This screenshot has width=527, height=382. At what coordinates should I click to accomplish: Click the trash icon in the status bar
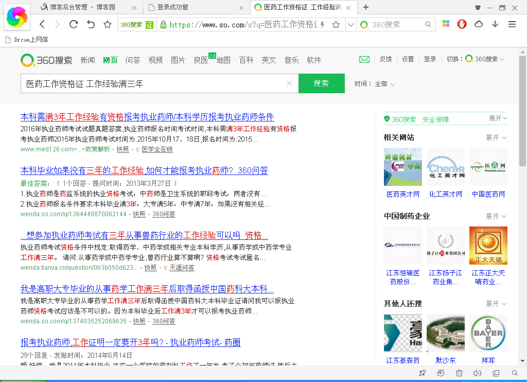click(459, 373)
